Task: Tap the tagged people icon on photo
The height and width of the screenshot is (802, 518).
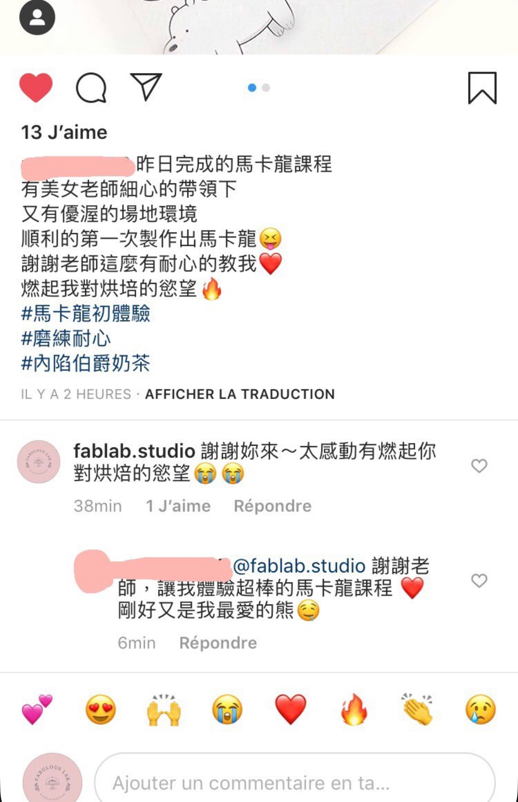Action: 37,17
